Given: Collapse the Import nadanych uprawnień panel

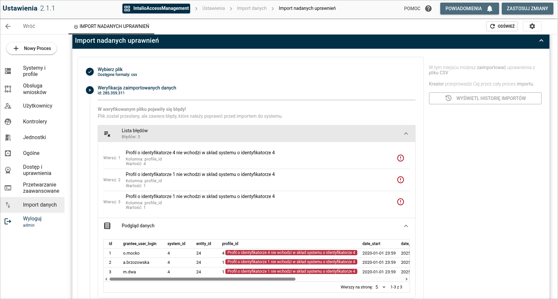Looking at the screenshot, I should (x=541, y=41).
